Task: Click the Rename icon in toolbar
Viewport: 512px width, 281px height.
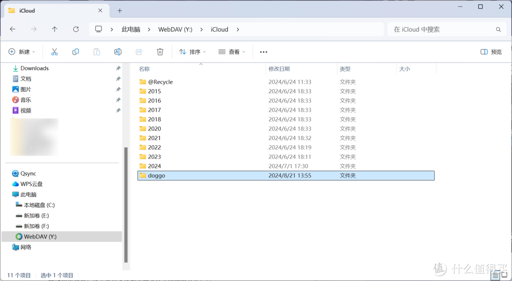Action: click(x=118, y=52)
